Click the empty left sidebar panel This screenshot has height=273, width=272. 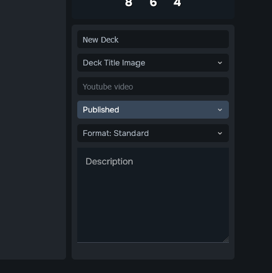[33, 130]
